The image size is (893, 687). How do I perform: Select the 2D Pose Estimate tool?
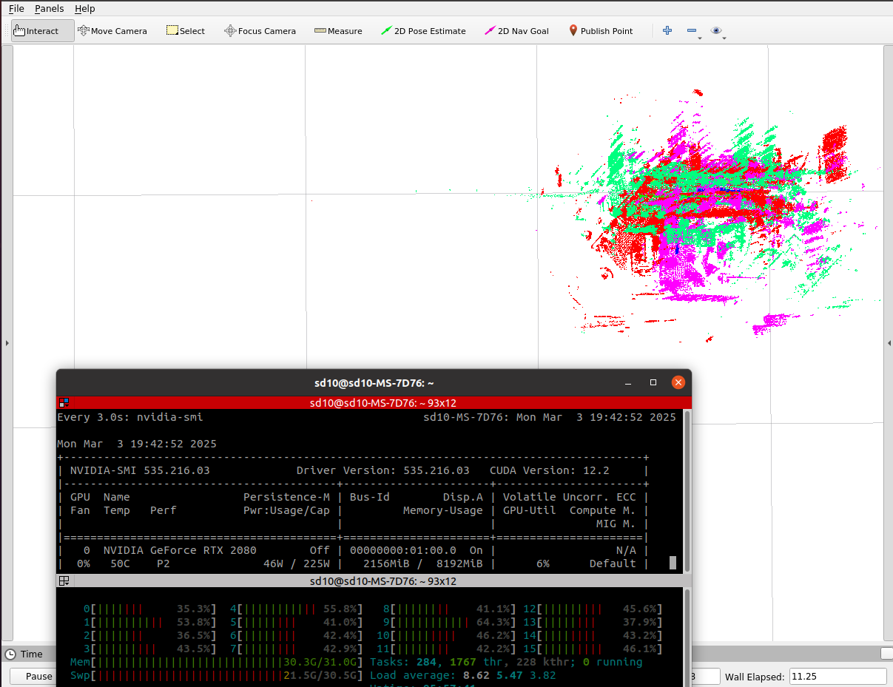point(423,31)
